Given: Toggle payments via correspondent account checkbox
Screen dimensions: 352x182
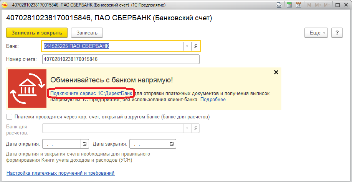Looking at the screenshot, I should click(10, 117).
